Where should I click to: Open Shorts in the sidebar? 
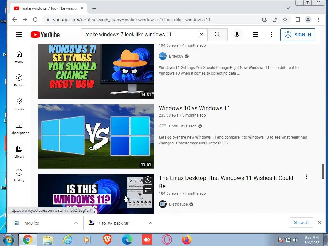pos(19,104)
